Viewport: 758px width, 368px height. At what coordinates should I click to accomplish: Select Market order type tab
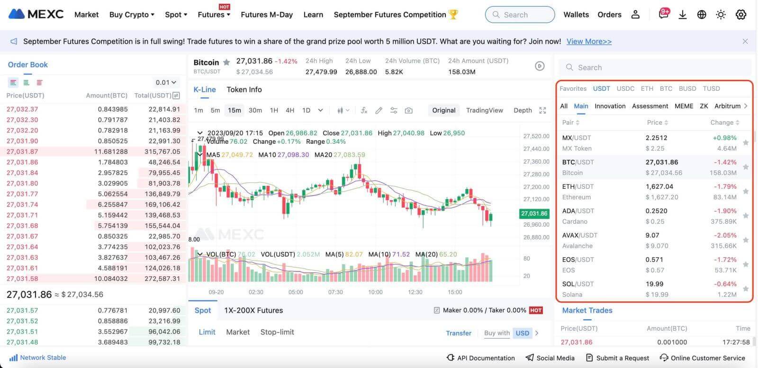238,332
